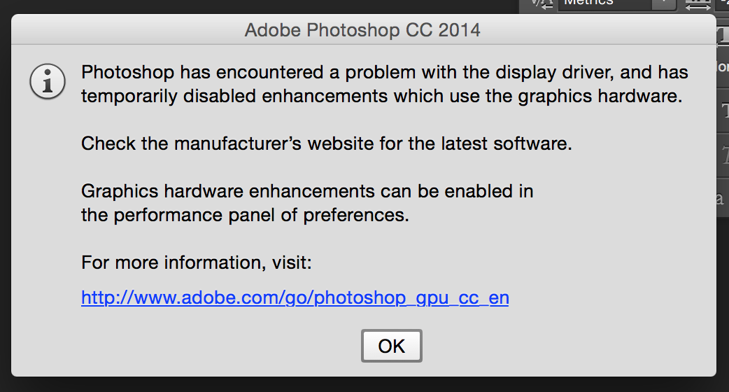The width and height of the screenshot is (729, 392).
Task: Open the adobe.com photoshop_gpu_cc_en link
Action: [x=295, y=298]
